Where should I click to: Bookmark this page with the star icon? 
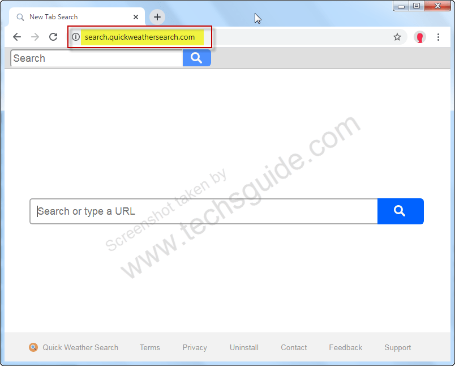(397, 37)
